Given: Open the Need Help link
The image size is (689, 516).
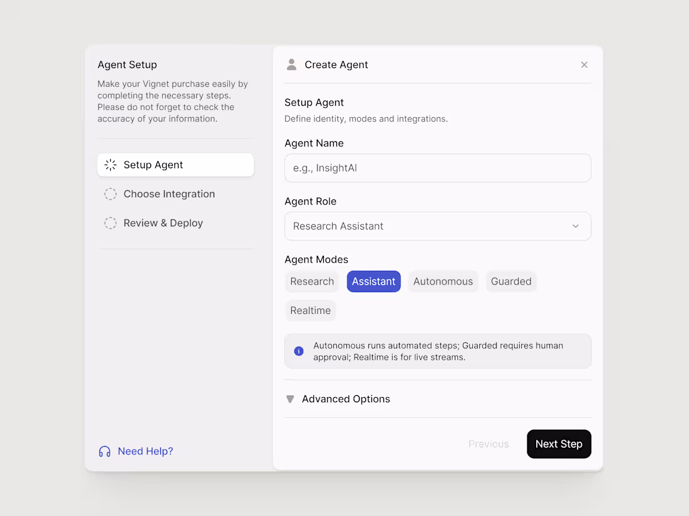Looking at the screenshot, I should point(146,451).
